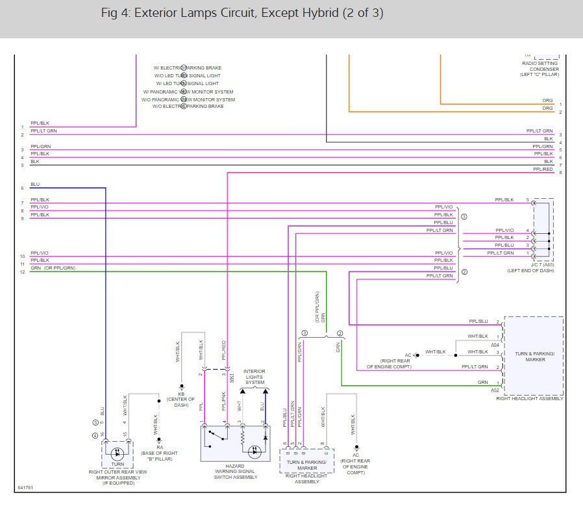Click the arrowhead above the vertical BLU hazard wire
Screen dimensions: 583x510
coord(266,391)
